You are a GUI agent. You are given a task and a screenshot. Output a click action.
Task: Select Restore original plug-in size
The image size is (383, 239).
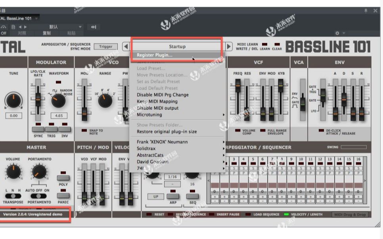pos(177,132)
